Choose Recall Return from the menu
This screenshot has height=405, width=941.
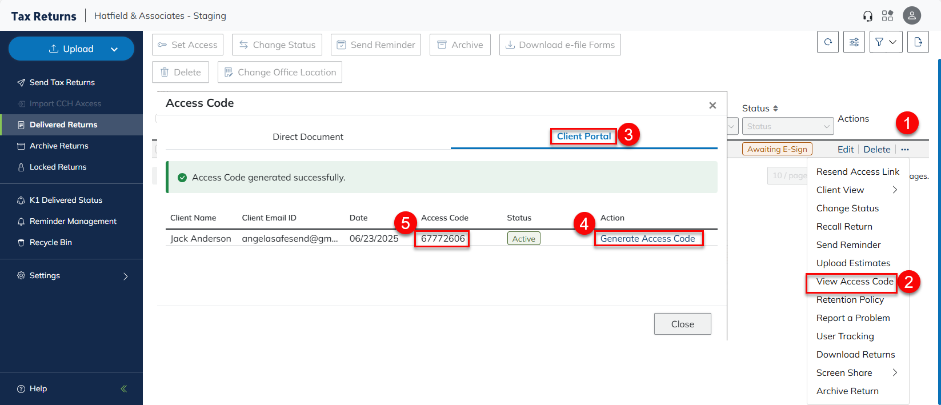click(844, 227)
